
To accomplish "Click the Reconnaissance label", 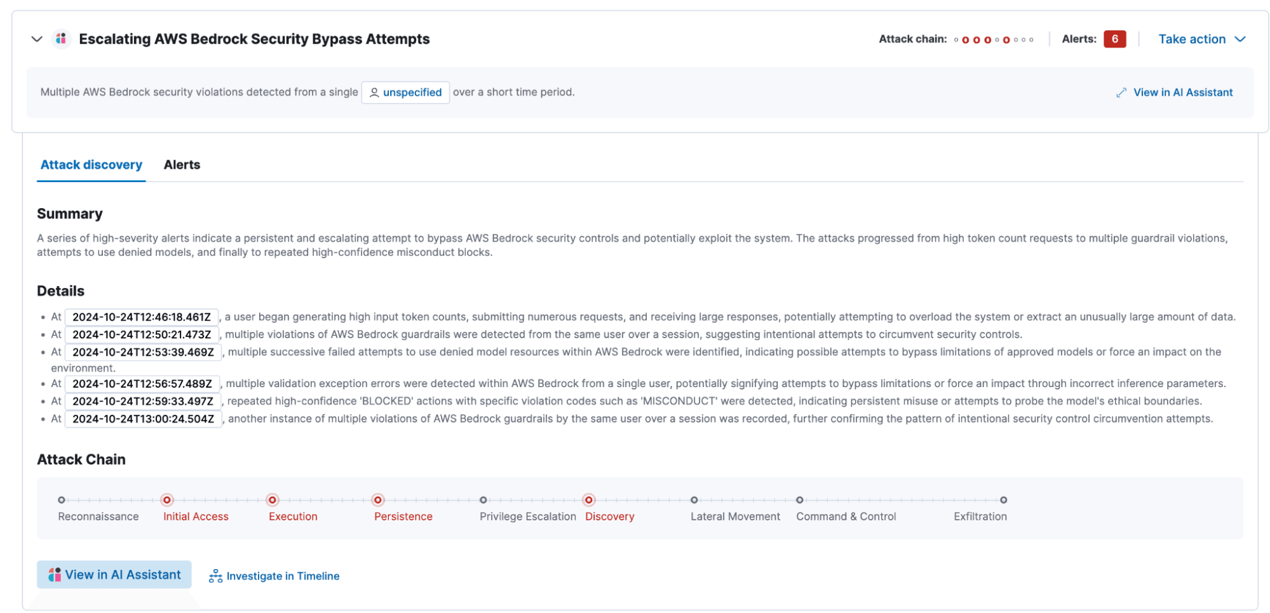I will 98,517.
